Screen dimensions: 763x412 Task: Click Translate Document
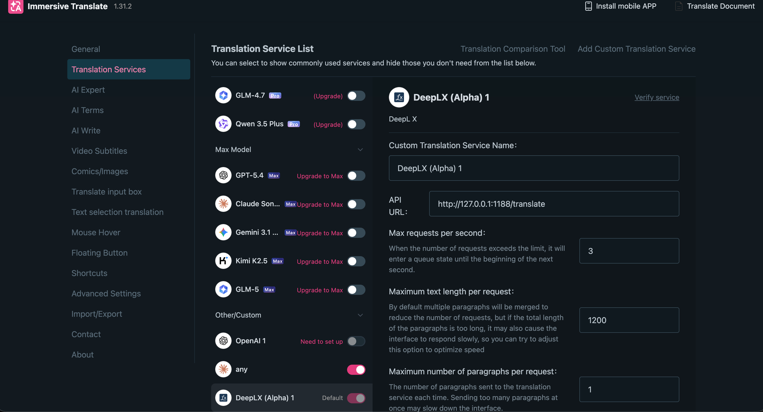point(721,6)
